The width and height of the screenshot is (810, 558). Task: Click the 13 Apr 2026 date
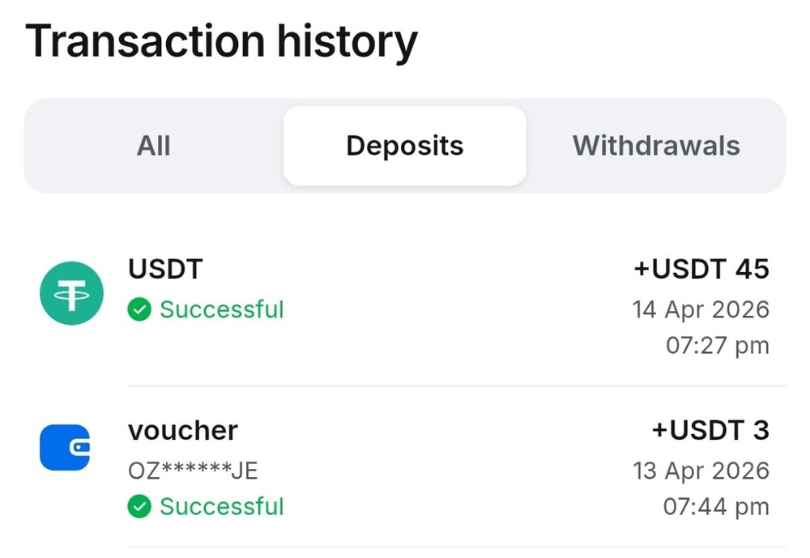pyautogui.click(x=701, y=471)
